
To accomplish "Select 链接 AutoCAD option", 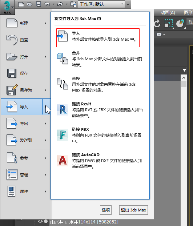I will coord(100,161).
